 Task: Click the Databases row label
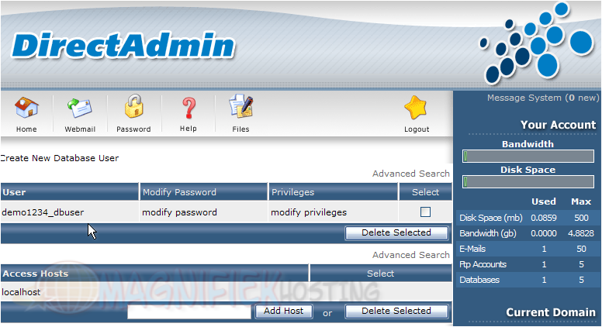coord(479,280)
